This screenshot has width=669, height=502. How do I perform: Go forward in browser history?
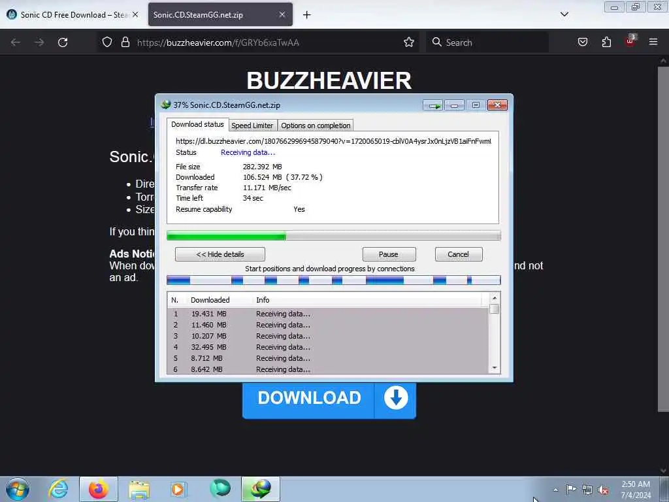(39, 42)
